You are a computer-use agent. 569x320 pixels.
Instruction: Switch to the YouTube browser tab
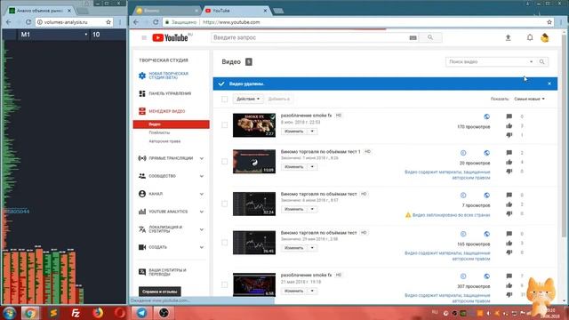pyautogui.click(x=236, y=11)
